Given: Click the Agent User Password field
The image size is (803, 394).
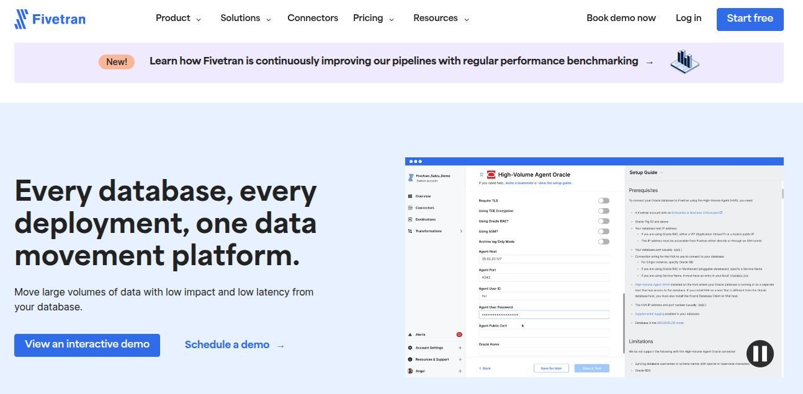Looking at the screenshot, I should click(544, 315).
